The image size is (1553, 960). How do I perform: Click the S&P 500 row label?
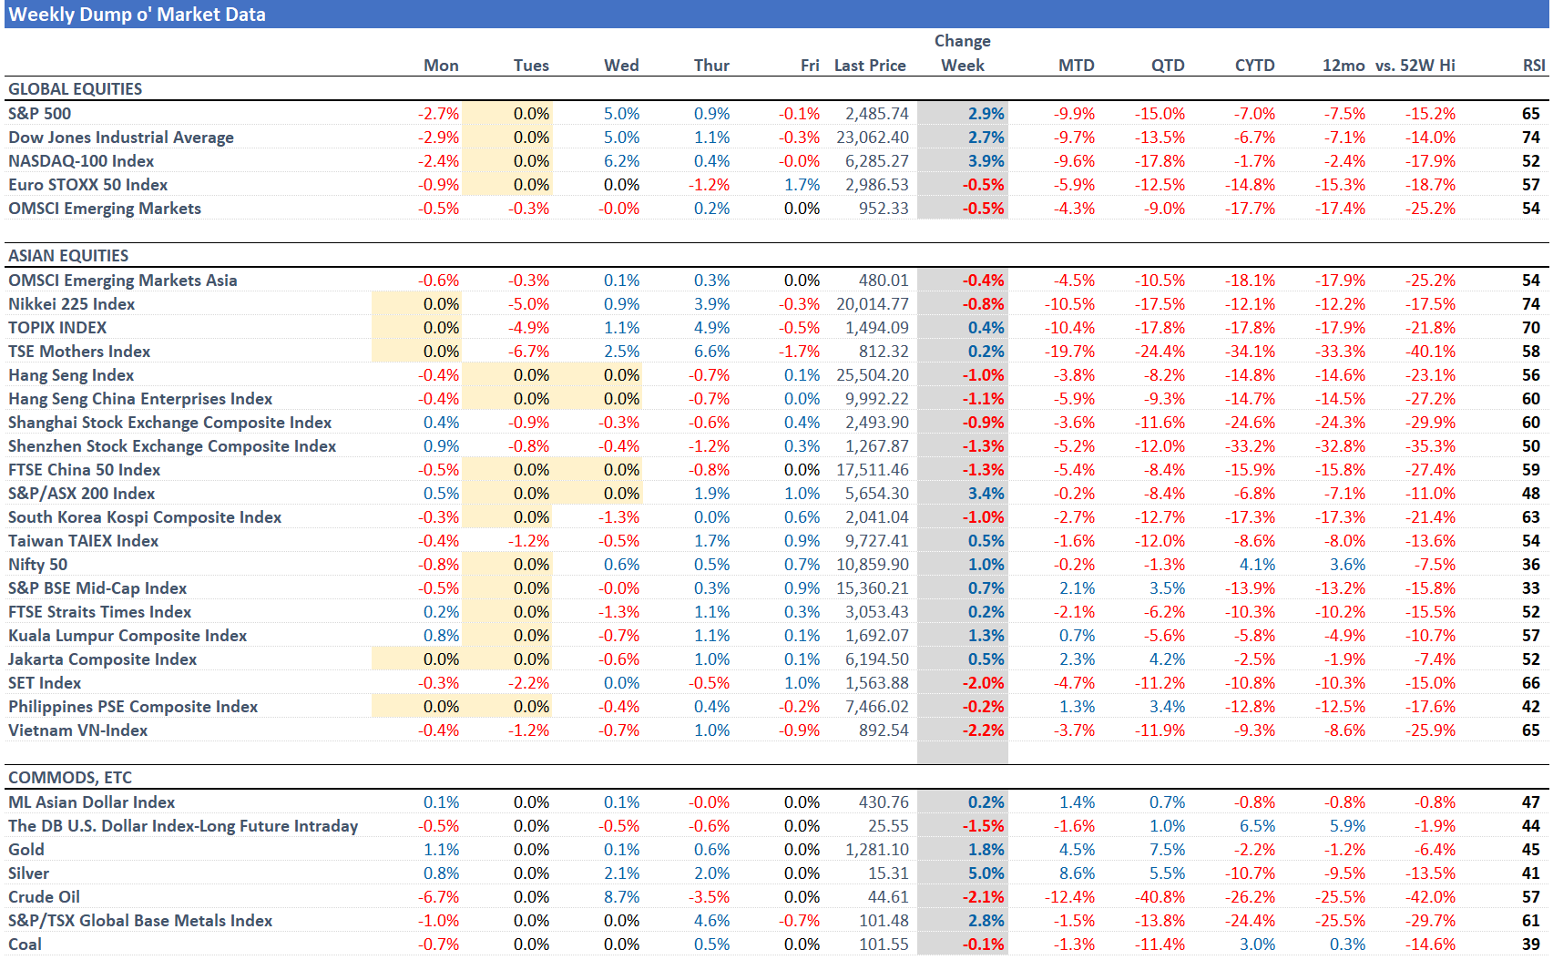point(40,114)
